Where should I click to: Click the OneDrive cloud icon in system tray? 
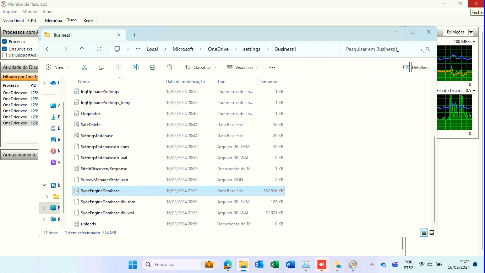[x=383, y=265]
